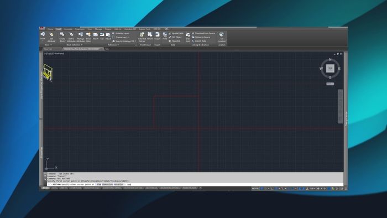Image resolution: width=387 pixels, height=218 pixels.
Task: Click Download from Source
Action: click(x=203, y=33)
